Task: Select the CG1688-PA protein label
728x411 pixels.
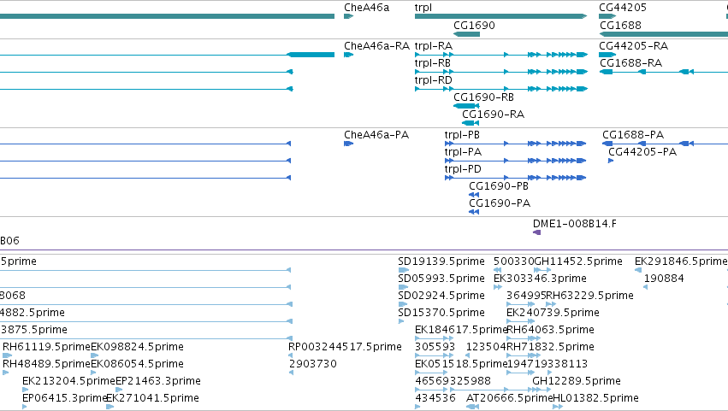Action: point(633,135)
